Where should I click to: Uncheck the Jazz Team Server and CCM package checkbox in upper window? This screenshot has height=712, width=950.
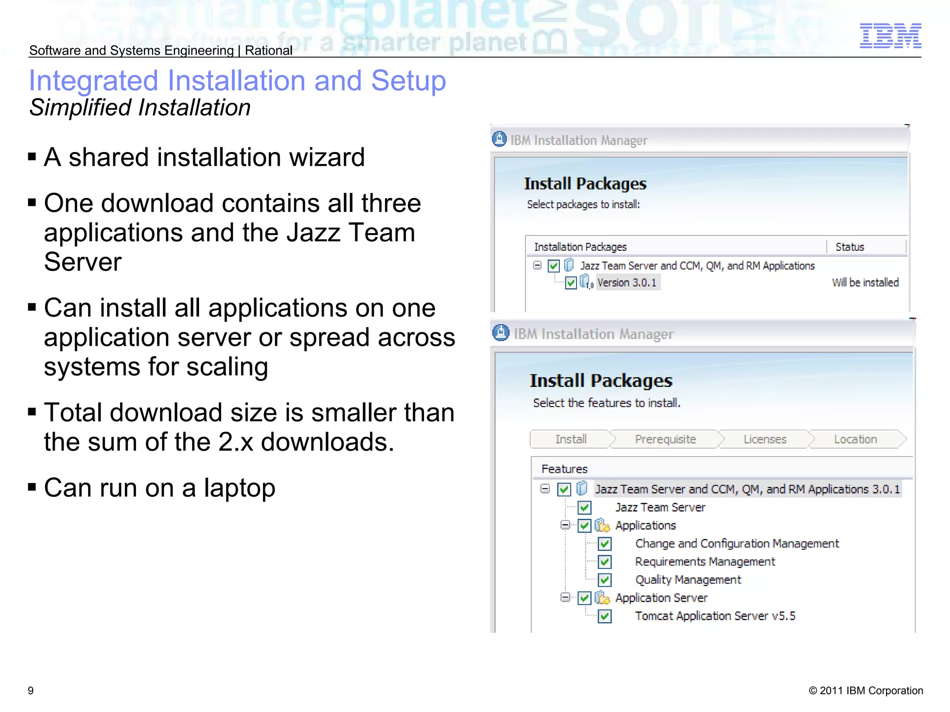pyautogui.click(x=553, y=266)
